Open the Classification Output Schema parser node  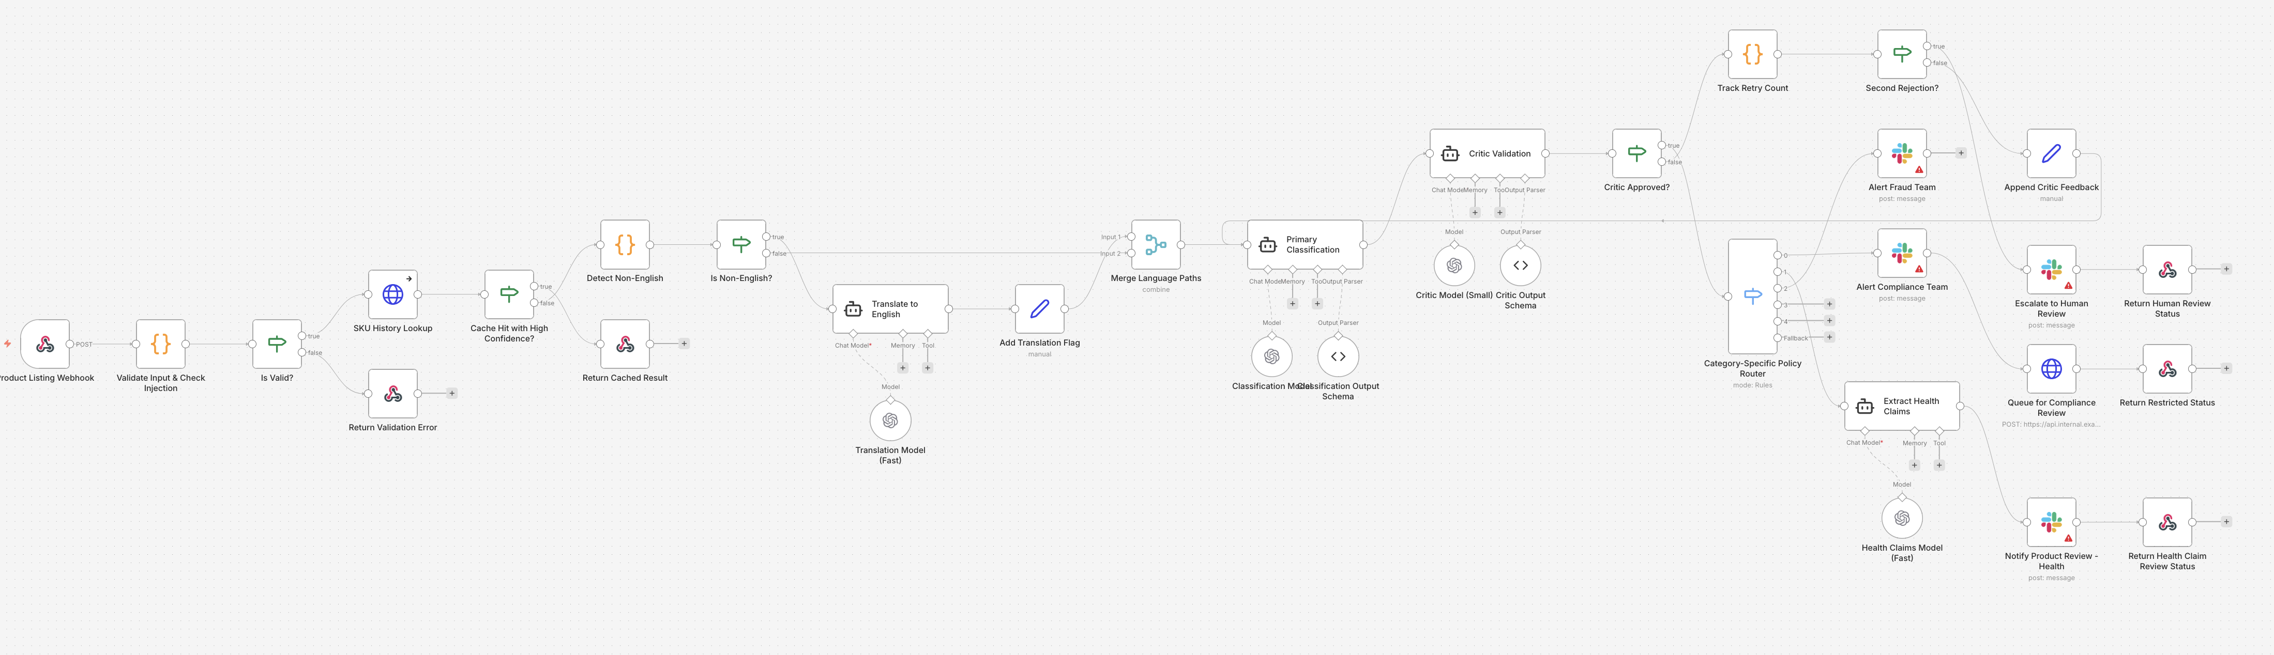[x=1338, y=356]
